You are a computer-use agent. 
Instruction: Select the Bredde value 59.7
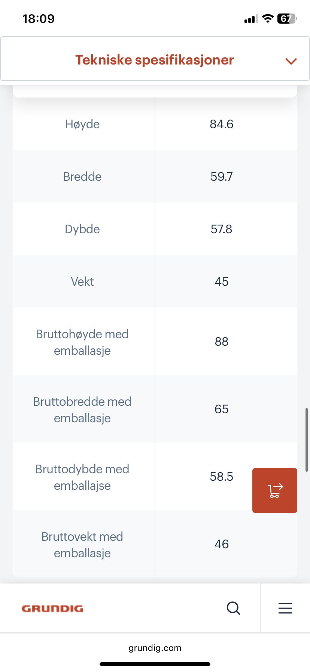pos(221,177)
